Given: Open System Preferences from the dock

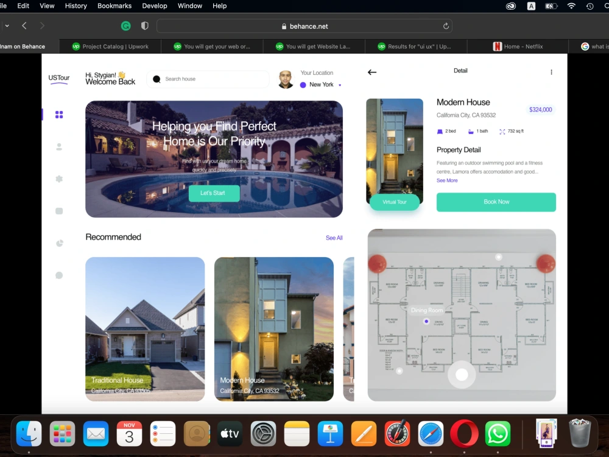Looking at the screenshot, I should (263, 434).
